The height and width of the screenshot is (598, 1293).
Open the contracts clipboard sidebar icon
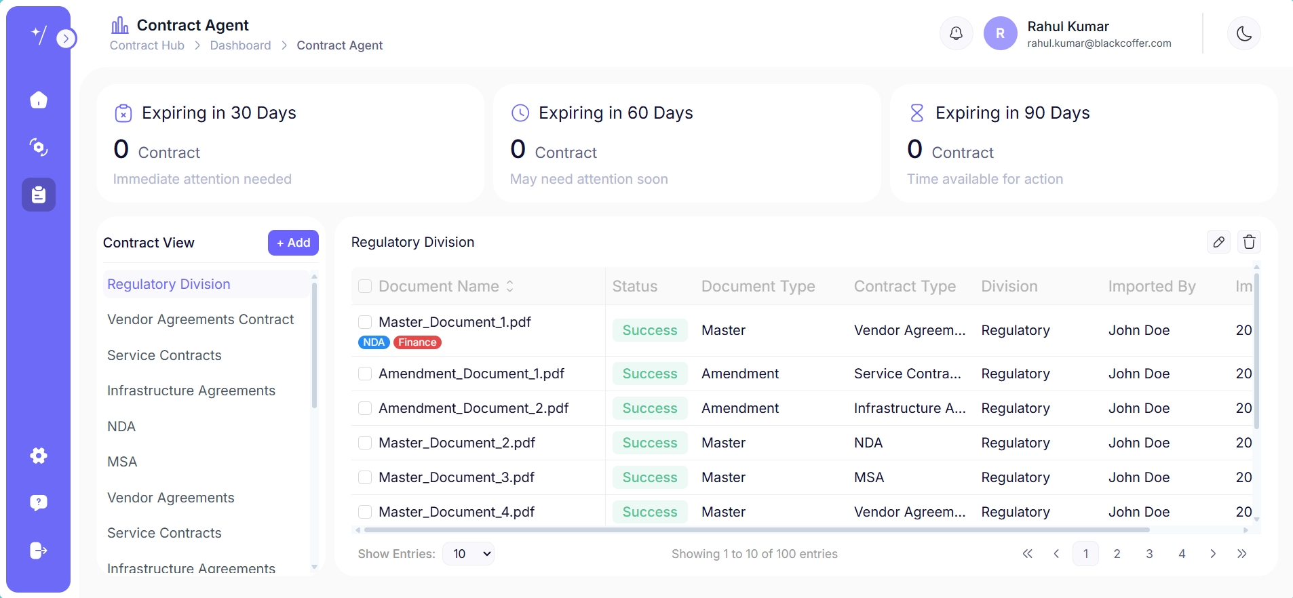pyautogui.click(x=39, y=195)
